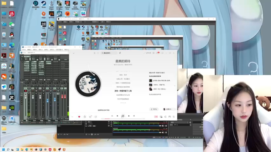
Task: Hide the third OBS source with eye icon
Action: tap(109, 126)
